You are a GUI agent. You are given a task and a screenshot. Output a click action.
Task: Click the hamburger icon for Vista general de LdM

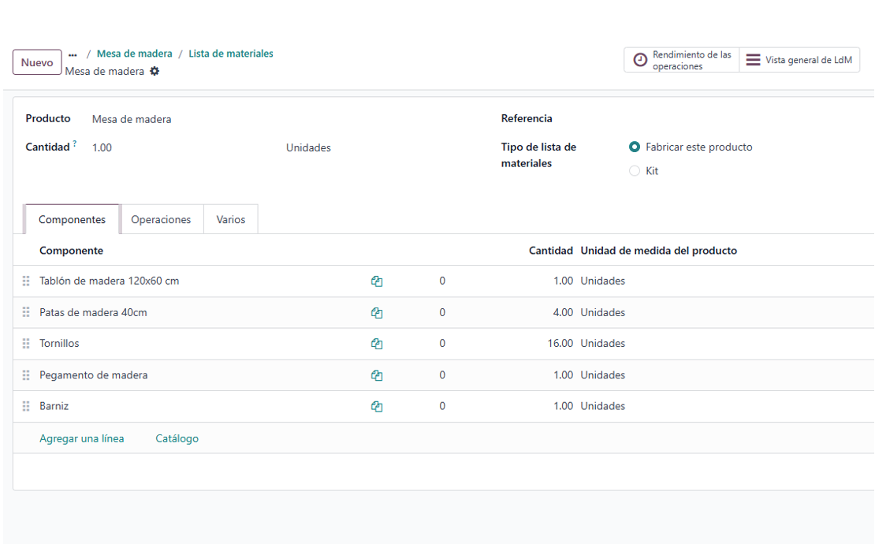(x=753, y=60)
